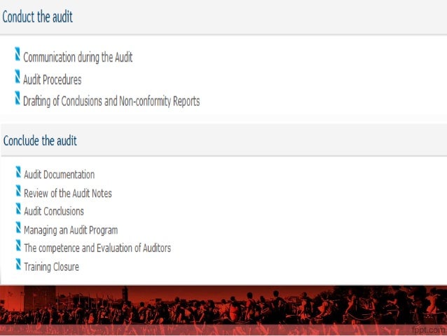447x336 pixels.
Task: Select the Conclude the audit section header
Action: (40, 141)
